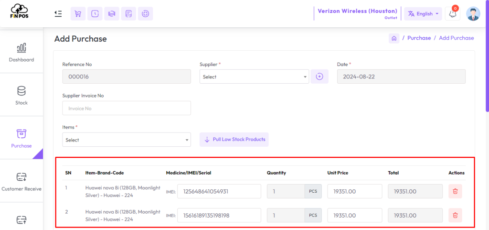
Task: Click Verizon Wireless (Houston) outlet name
Action: [357, 11]
